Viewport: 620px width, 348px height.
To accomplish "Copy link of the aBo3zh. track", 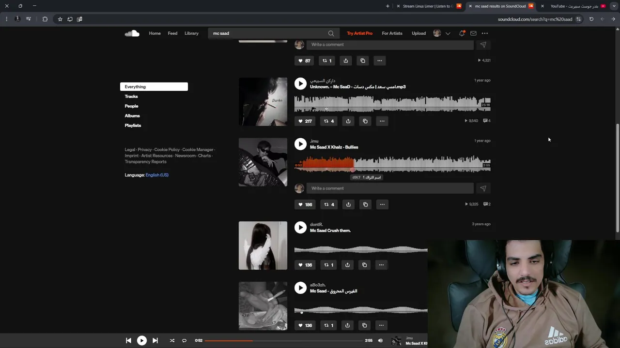I will click(x=364, y=325).
